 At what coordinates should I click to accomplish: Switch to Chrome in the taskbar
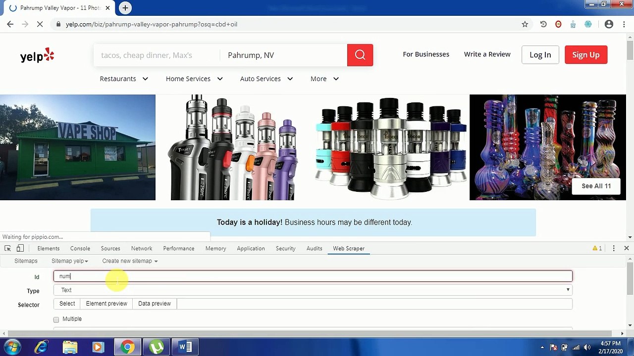click(x=127, y=347)
